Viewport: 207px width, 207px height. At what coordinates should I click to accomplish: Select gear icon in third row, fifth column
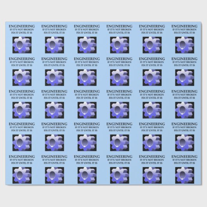tap(152, 110)
